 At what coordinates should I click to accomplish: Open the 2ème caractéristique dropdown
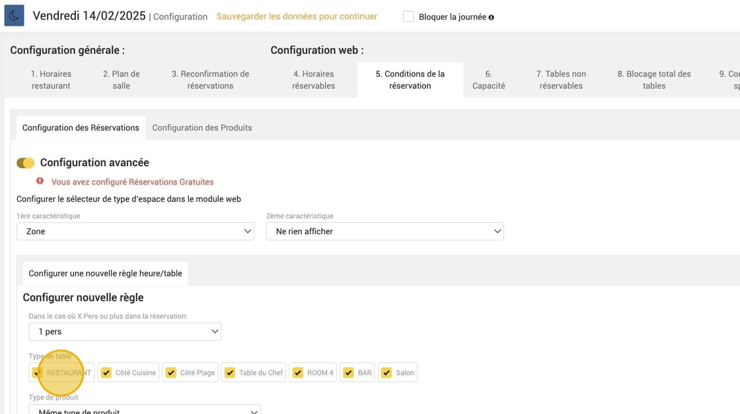(385, 231)
